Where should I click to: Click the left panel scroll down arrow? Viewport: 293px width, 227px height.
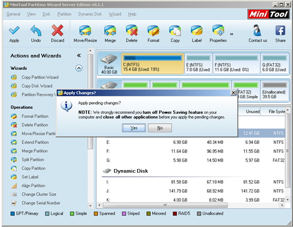point(90,206)
